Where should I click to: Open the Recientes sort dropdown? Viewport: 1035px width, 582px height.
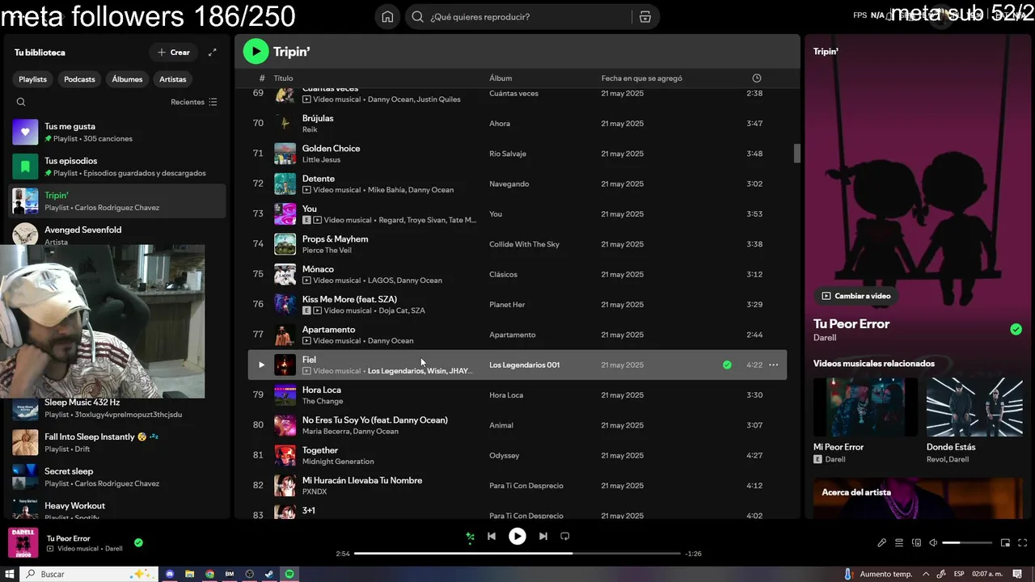pos(194,102)
